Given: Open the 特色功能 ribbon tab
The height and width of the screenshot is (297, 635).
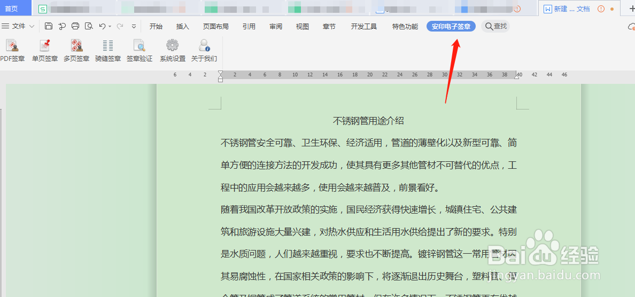Looking at the screenshot, I should pyautogui.click(x=405, y=26).
